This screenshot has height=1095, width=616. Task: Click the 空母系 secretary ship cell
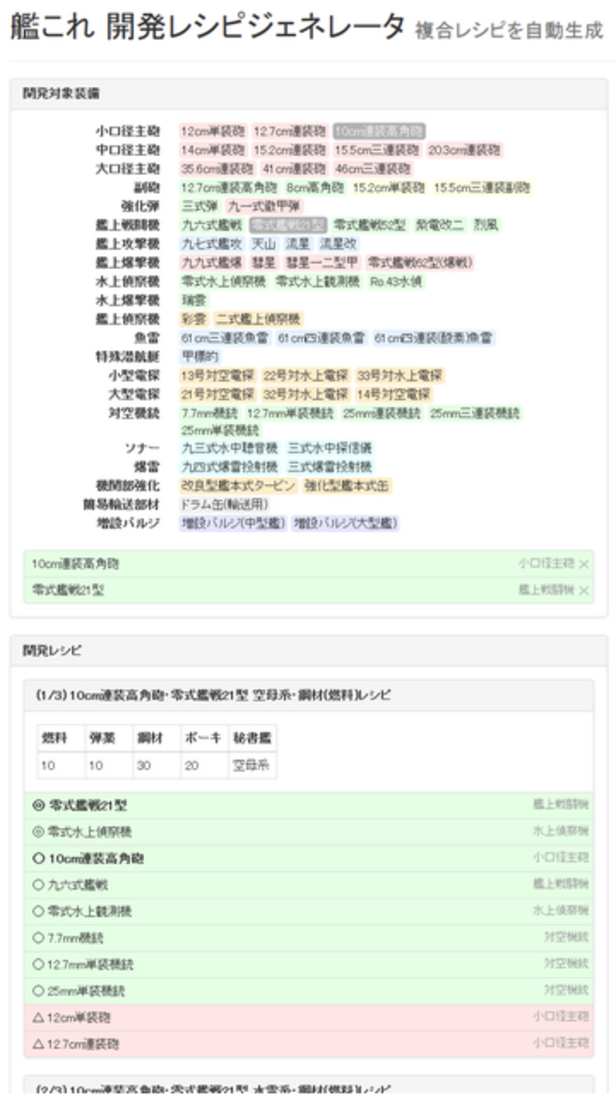point(253,765)
